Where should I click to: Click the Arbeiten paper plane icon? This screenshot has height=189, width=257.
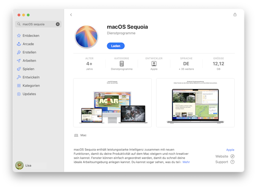pos(19,60)
